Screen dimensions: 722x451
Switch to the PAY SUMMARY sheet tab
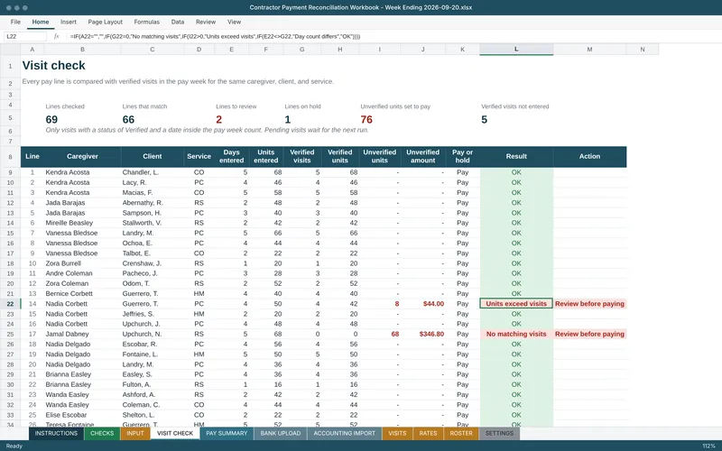(x=227, y=434)
